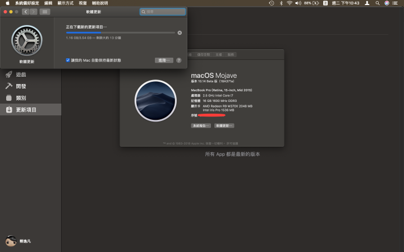
Task: Click the rocket icon beside 遊戲
Action: tap(9, 74)
